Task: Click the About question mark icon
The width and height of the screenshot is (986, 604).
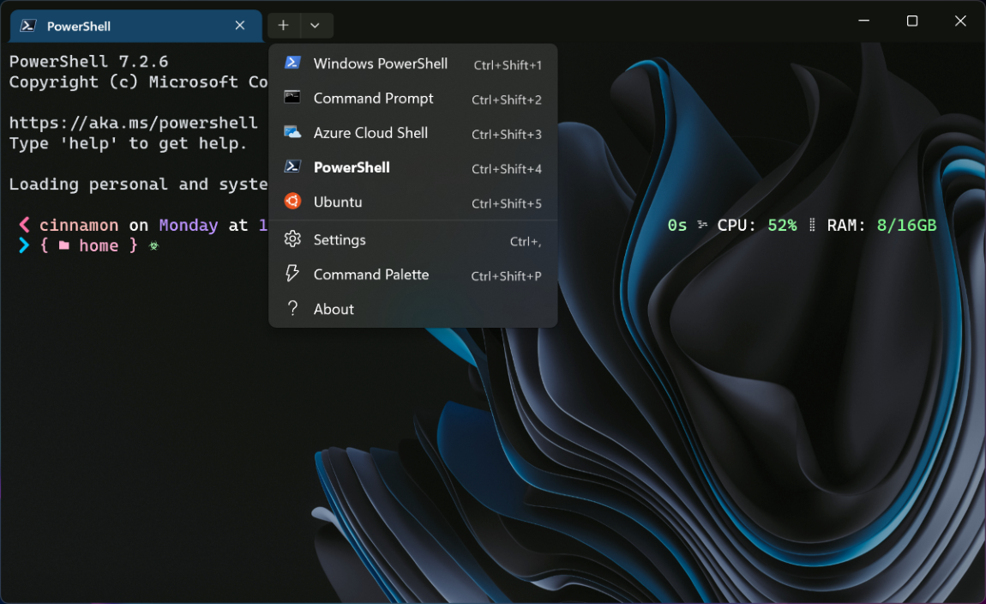Action: click(292, 308)
